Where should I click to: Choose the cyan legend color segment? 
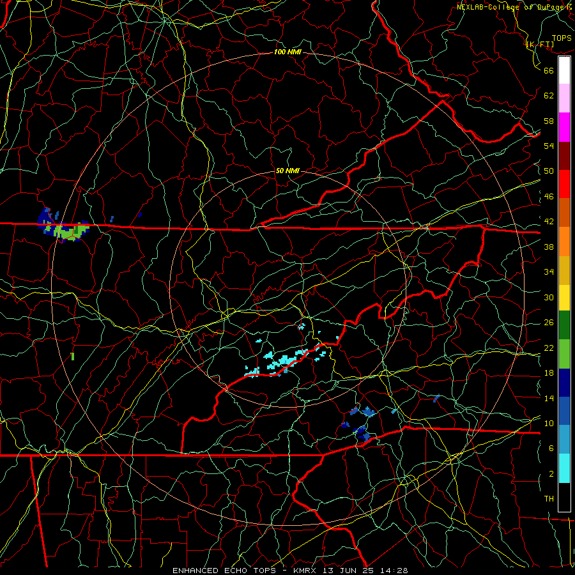564,468
